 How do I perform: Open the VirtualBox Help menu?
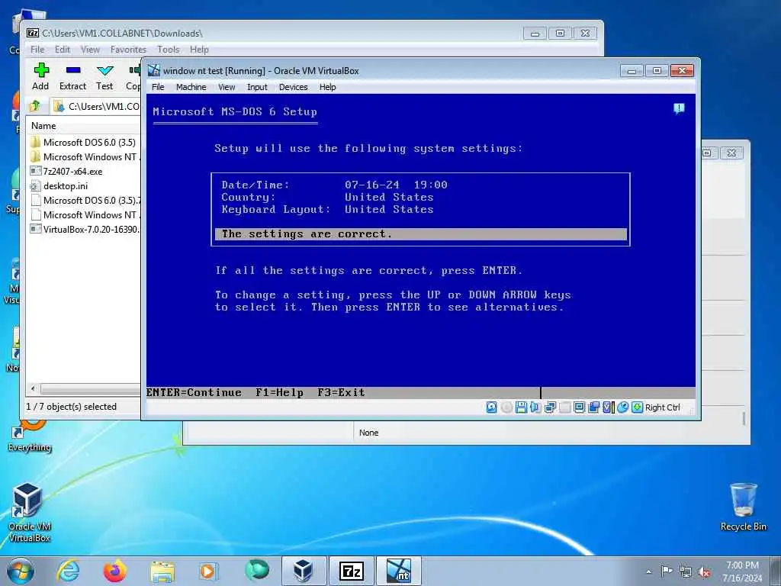point(327,87)
